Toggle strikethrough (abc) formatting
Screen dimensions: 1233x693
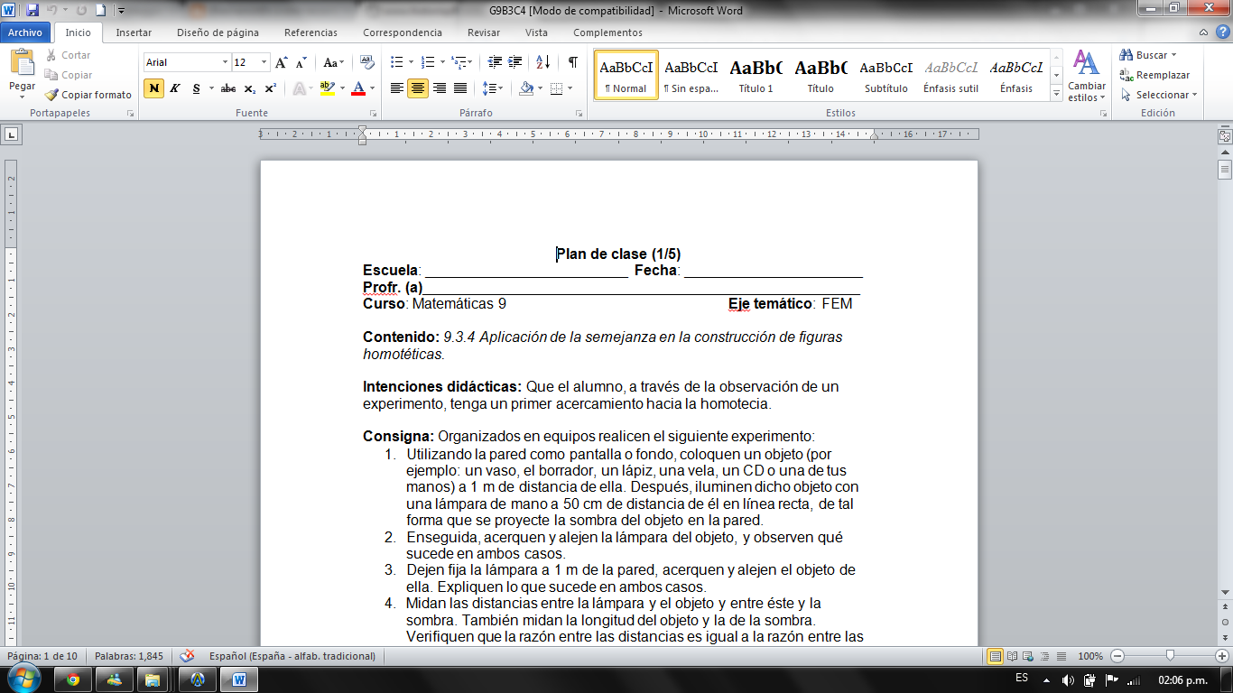pos(228,88)
